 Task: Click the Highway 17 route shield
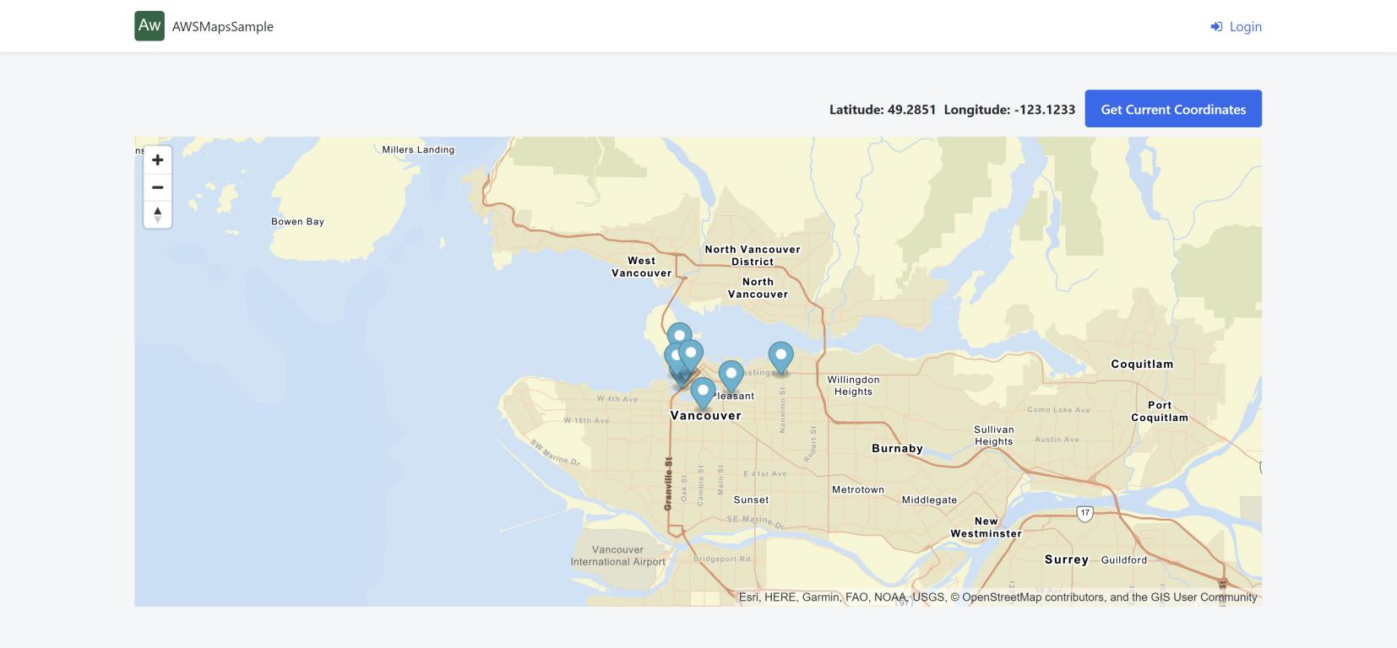pyautogui.click(x=1085, y=513)
